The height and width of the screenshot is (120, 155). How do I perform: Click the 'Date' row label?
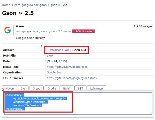point(7,61)
